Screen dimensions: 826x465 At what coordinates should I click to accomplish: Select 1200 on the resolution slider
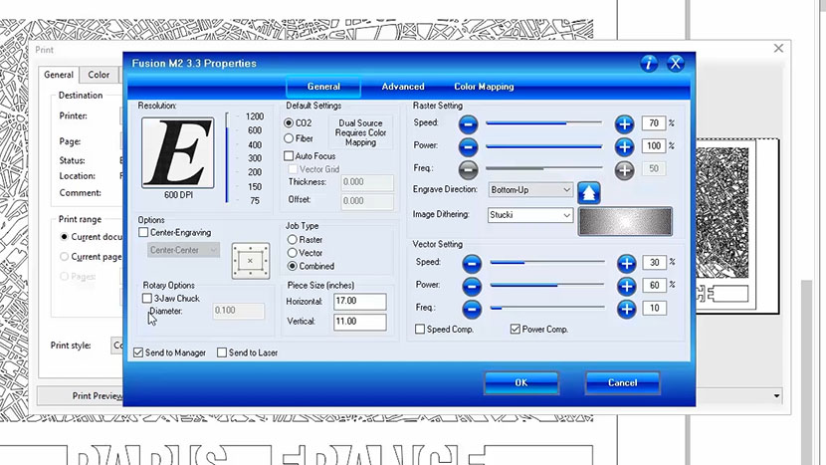tap(255, 116)
